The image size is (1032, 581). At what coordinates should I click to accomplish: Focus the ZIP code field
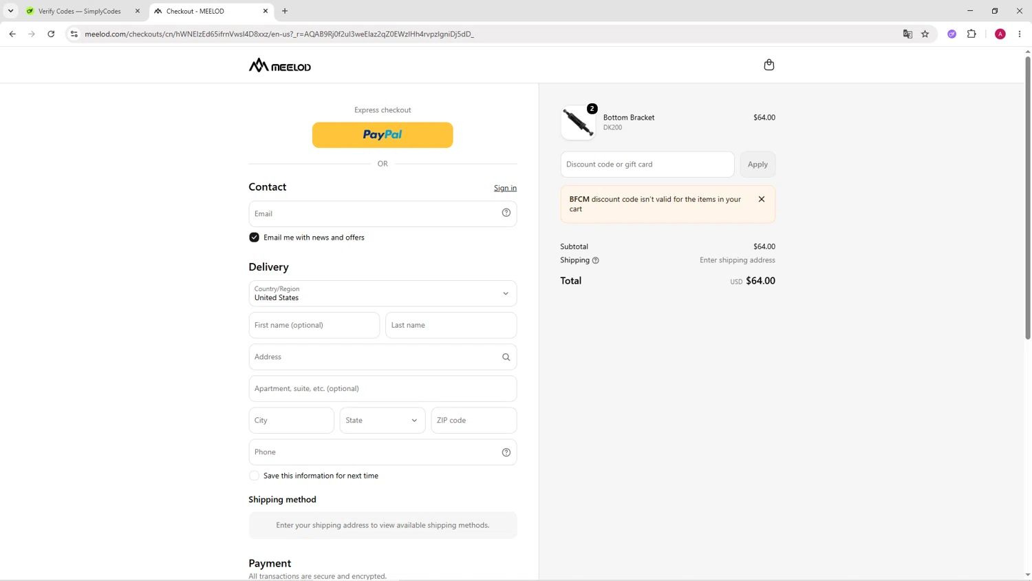pyautogui.click(x=474, y=421)
